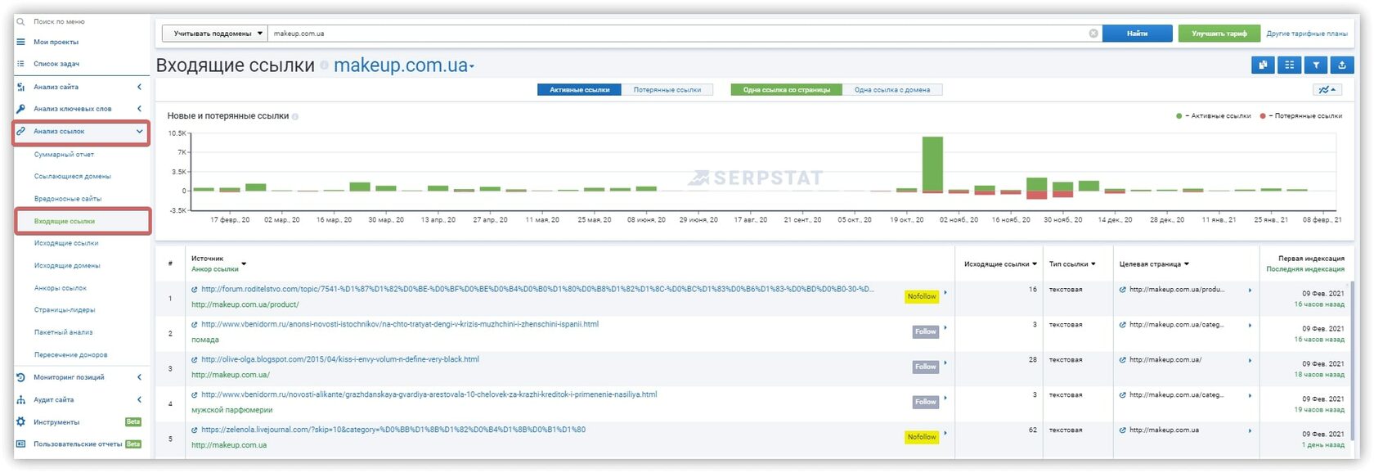Open the vbenidorm.ru novosti-alikante source link
This screenshot has width=1374, height=473.
[x=429, y=395]
